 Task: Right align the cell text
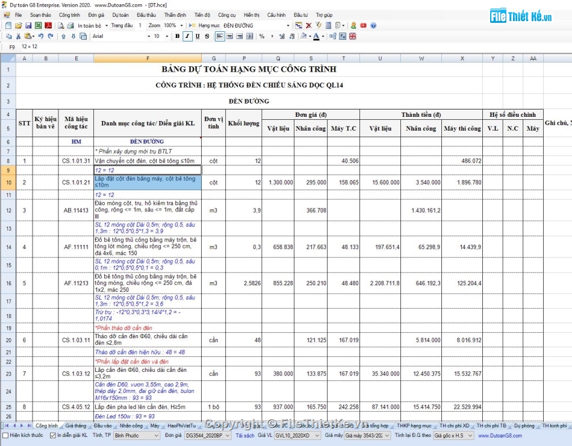click(x=239, y=36)
